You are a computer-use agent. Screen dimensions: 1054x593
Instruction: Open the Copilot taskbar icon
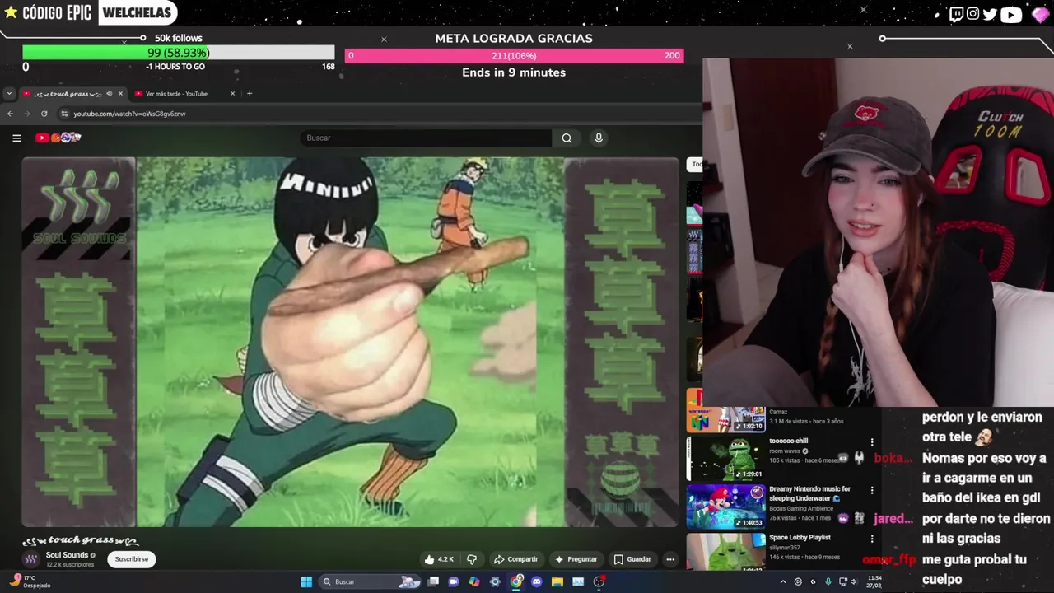click(x=474, y=581)
